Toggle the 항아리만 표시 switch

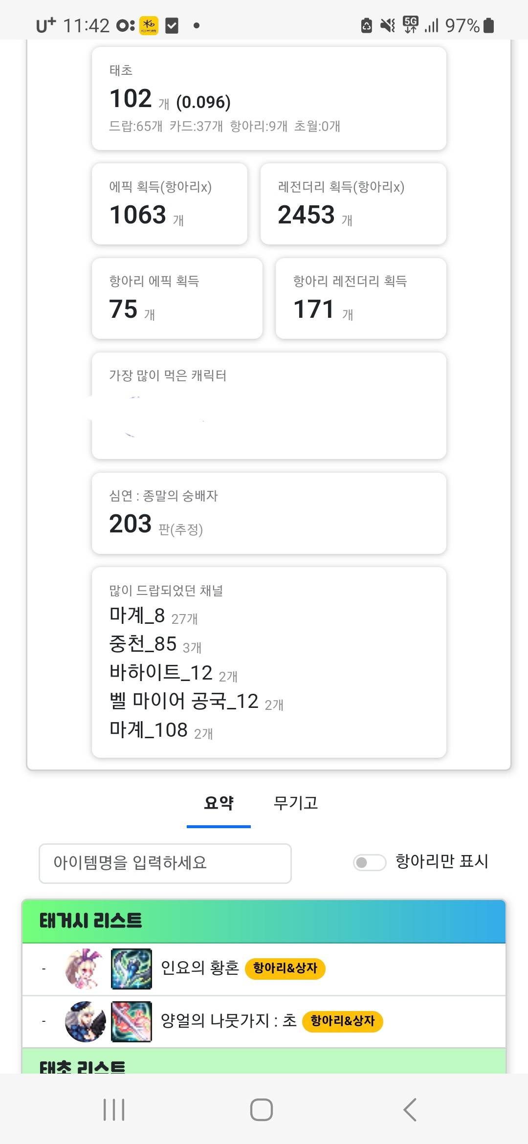pyautogui.click(x=370, y=862)
